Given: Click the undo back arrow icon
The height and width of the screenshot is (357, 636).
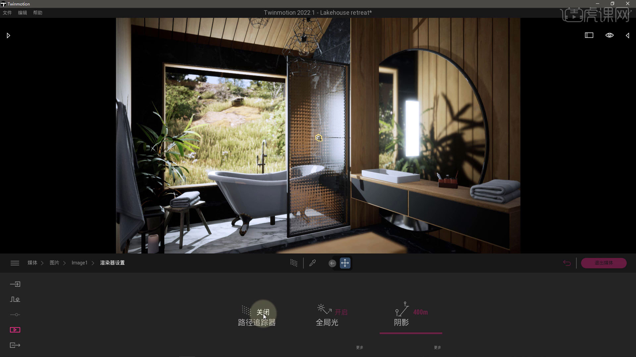Looking at the screenshot, I should 567,263.
